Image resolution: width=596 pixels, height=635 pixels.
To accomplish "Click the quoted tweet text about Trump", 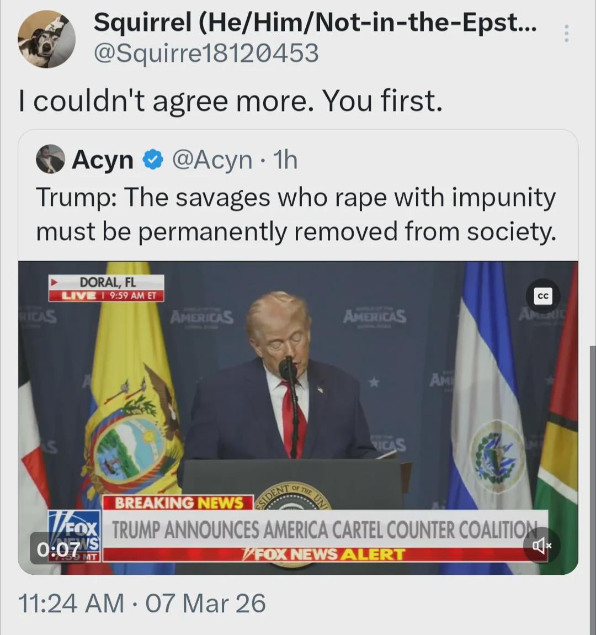I will tap(296, 214).
